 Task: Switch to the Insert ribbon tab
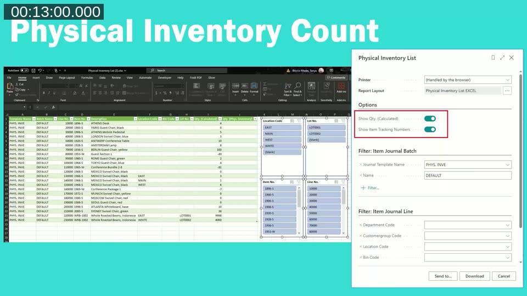(36, 77)
